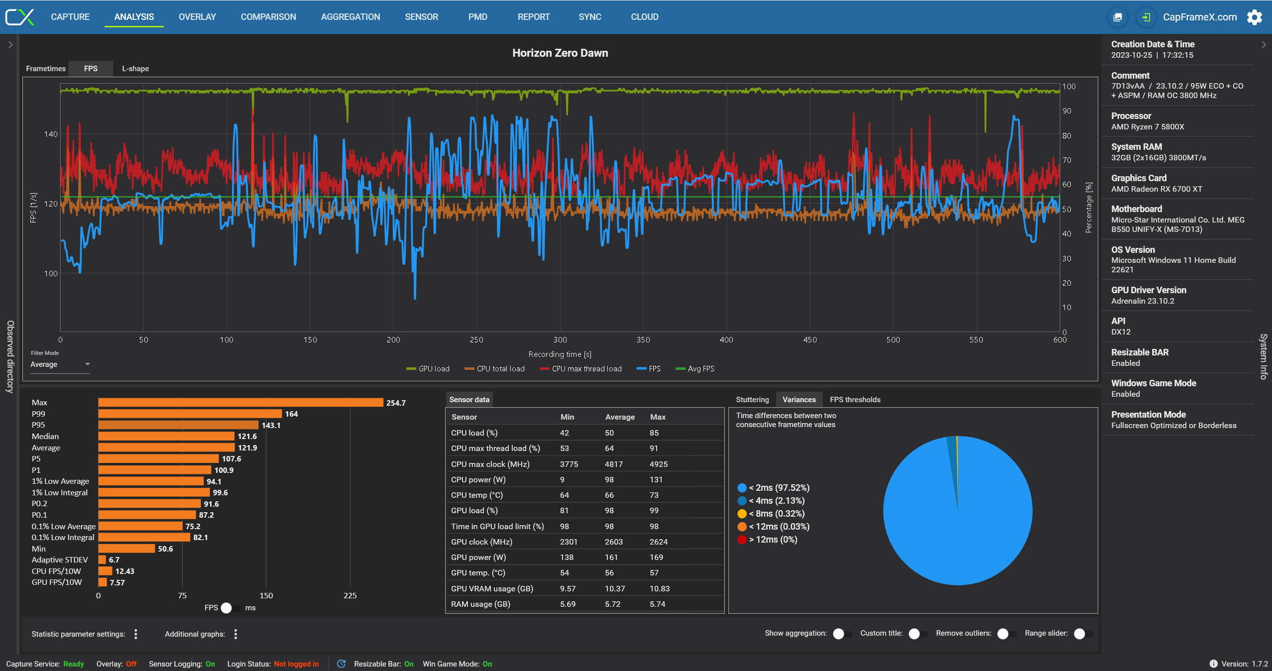
Task: Open the Additional graphs three-dot menu
Action: pyautogui.click(x=235, y=634)
